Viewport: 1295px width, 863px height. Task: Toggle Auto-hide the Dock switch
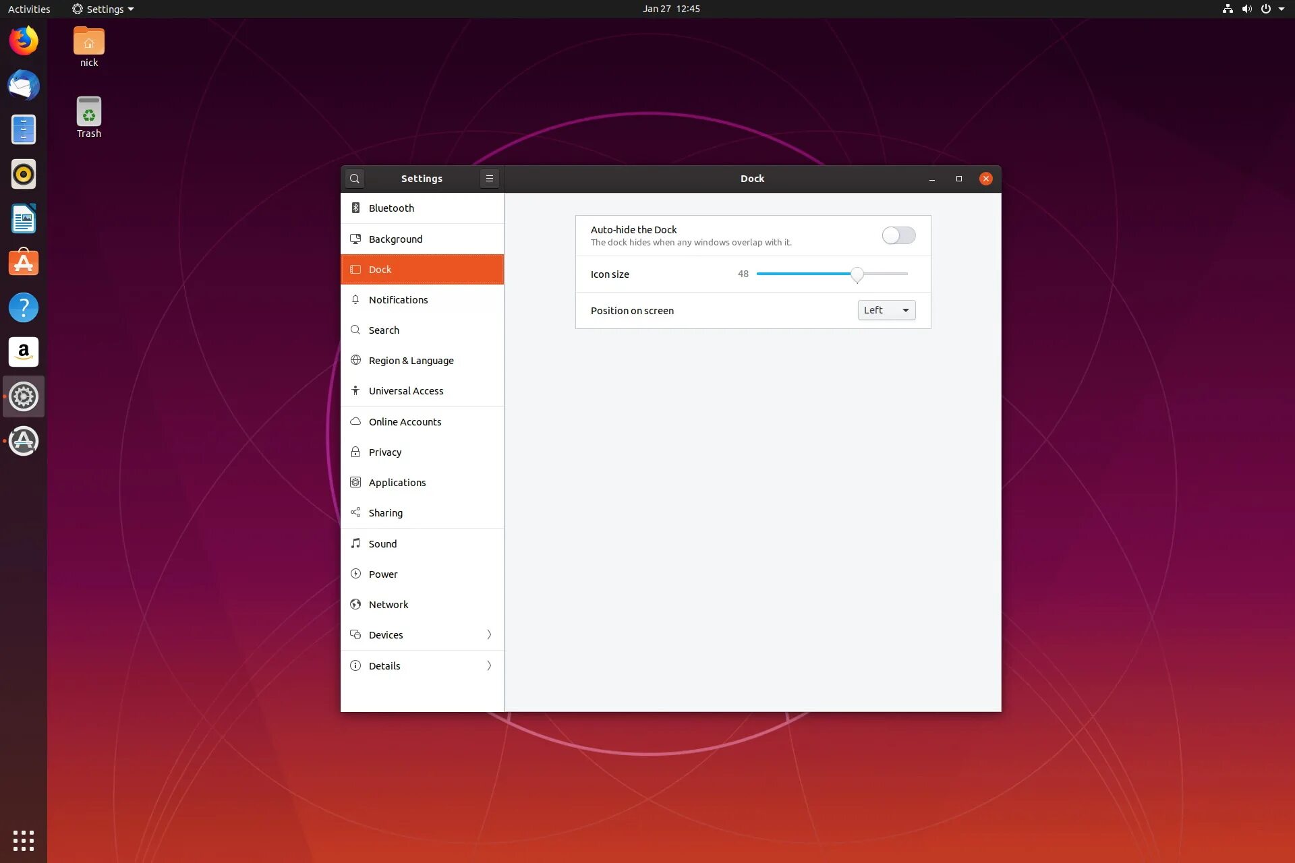click(x=898, y=235)
